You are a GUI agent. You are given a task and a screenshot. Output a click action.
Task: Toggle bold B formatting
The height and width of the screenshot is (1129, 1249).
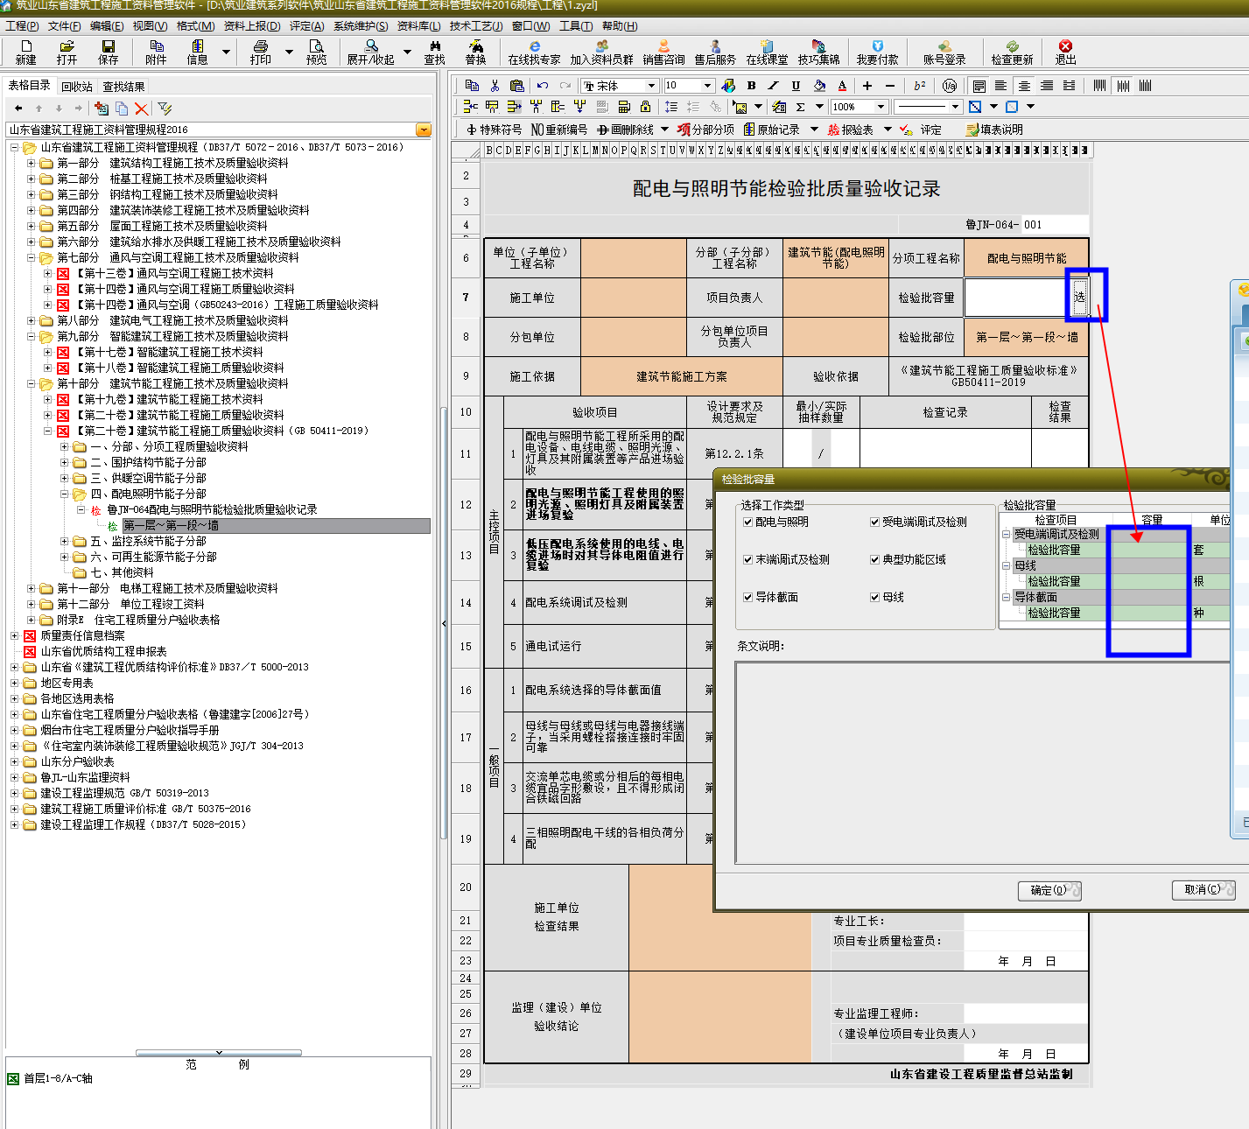tap(751, 86)
